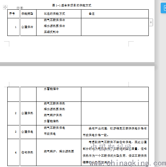Click the table title 表1-1适合本项目的供能方式
The width and height of the screenshot is (166, 167).
click(x=72, y=5)
